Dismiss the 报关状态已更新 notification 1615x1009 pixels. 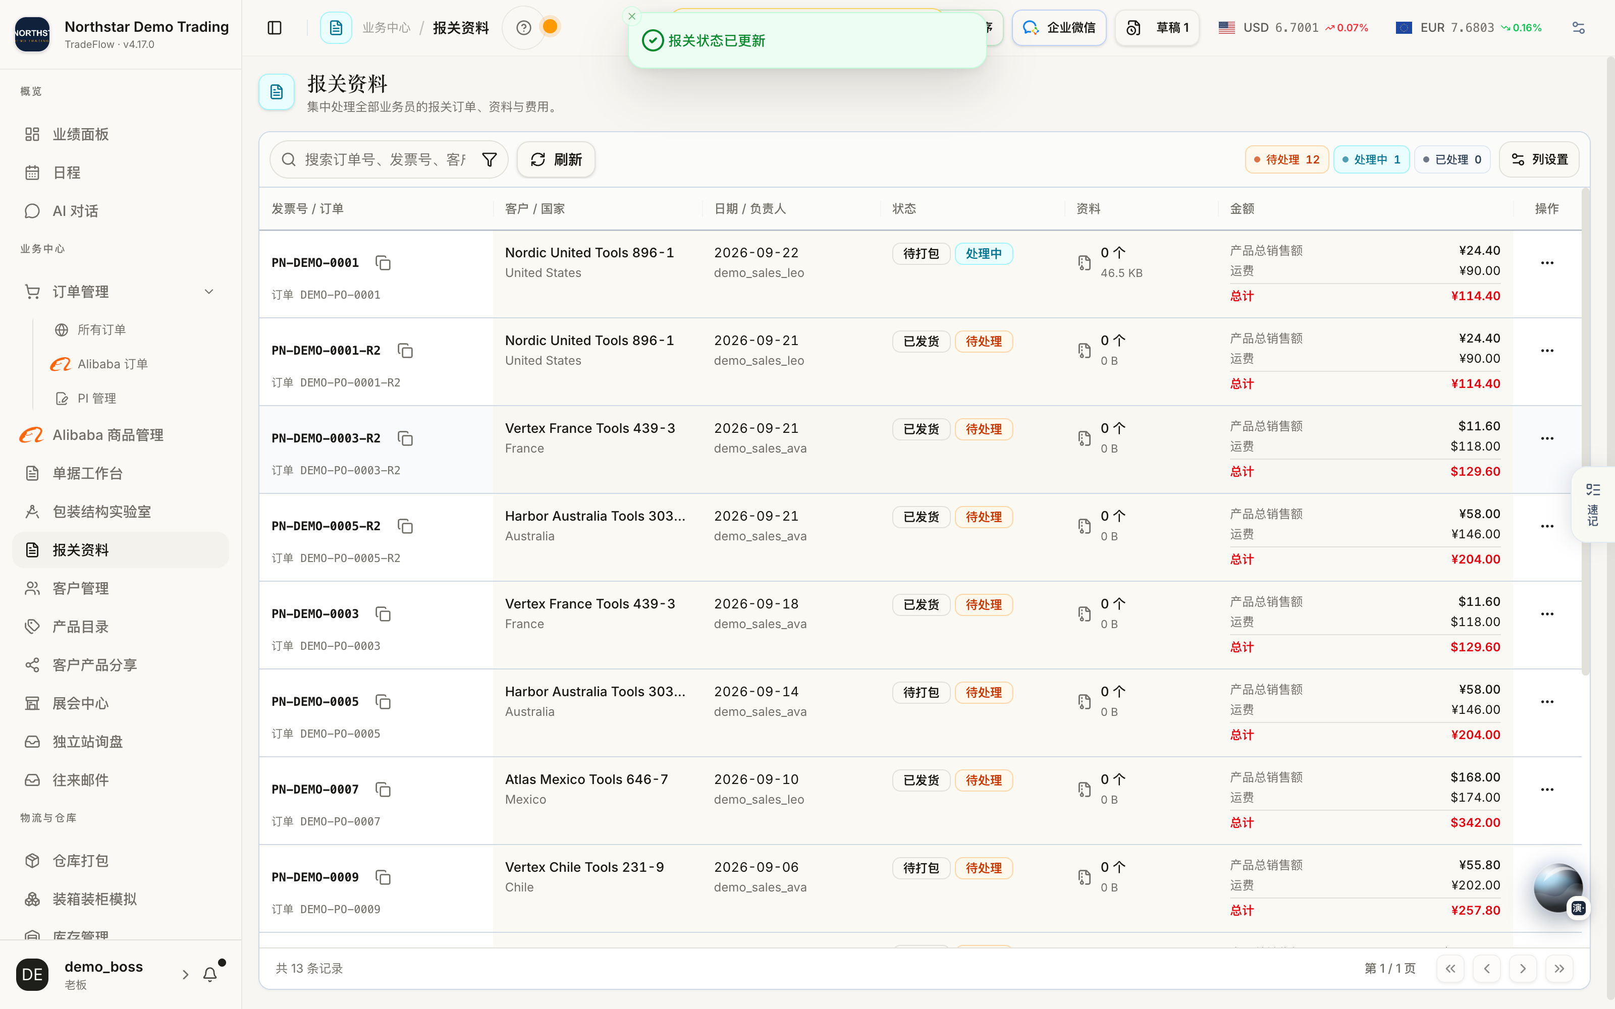[632, 16]
